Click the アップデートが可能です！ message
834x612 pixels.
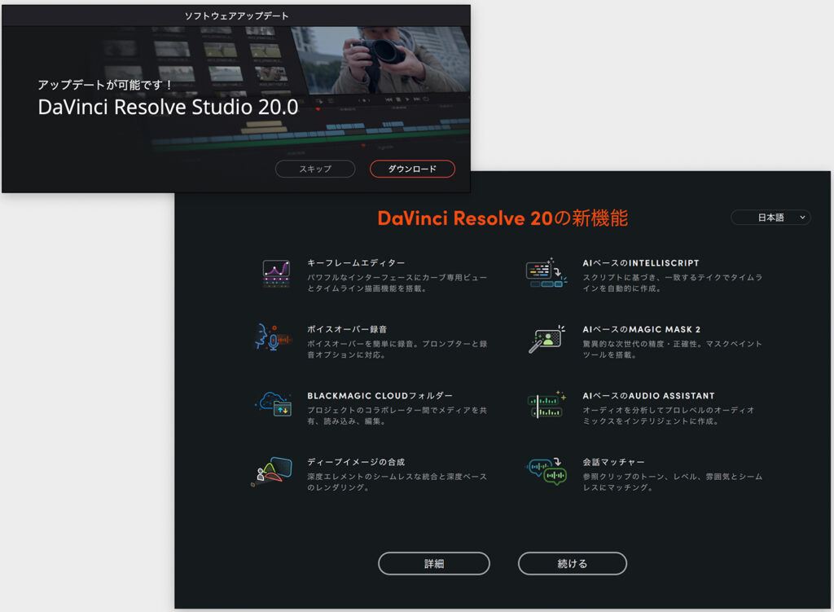point(106,85)
